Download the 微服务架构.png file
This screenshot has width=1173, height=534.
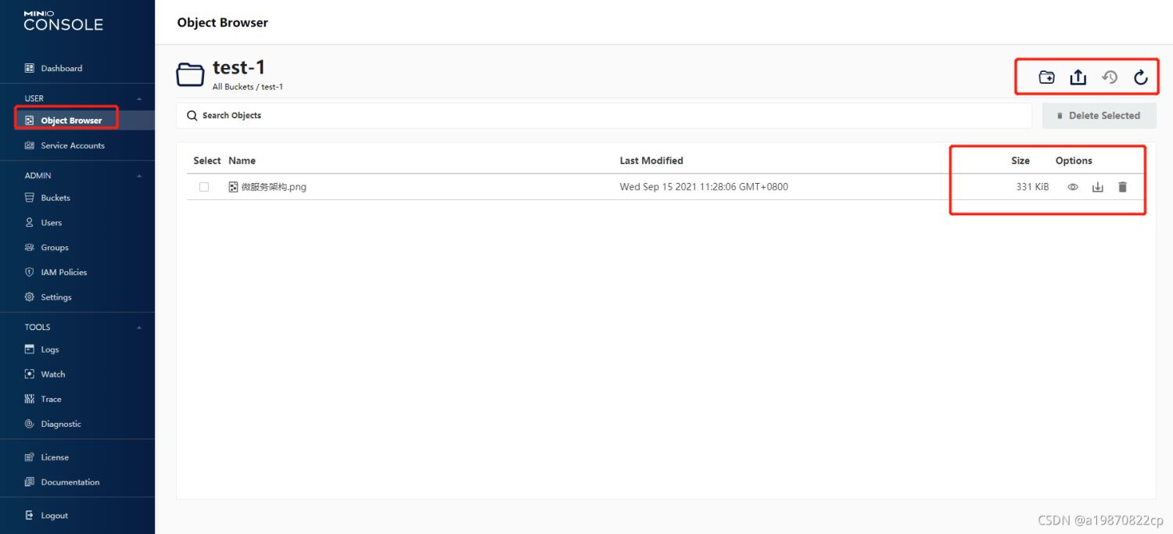pos(1098,188)
